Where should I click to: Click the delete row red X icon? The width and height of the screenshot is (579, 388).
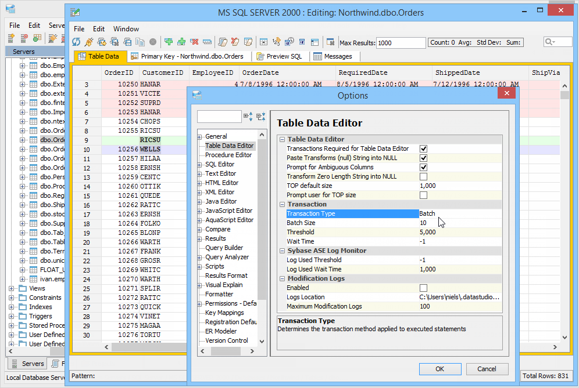[x=194, y=42]
